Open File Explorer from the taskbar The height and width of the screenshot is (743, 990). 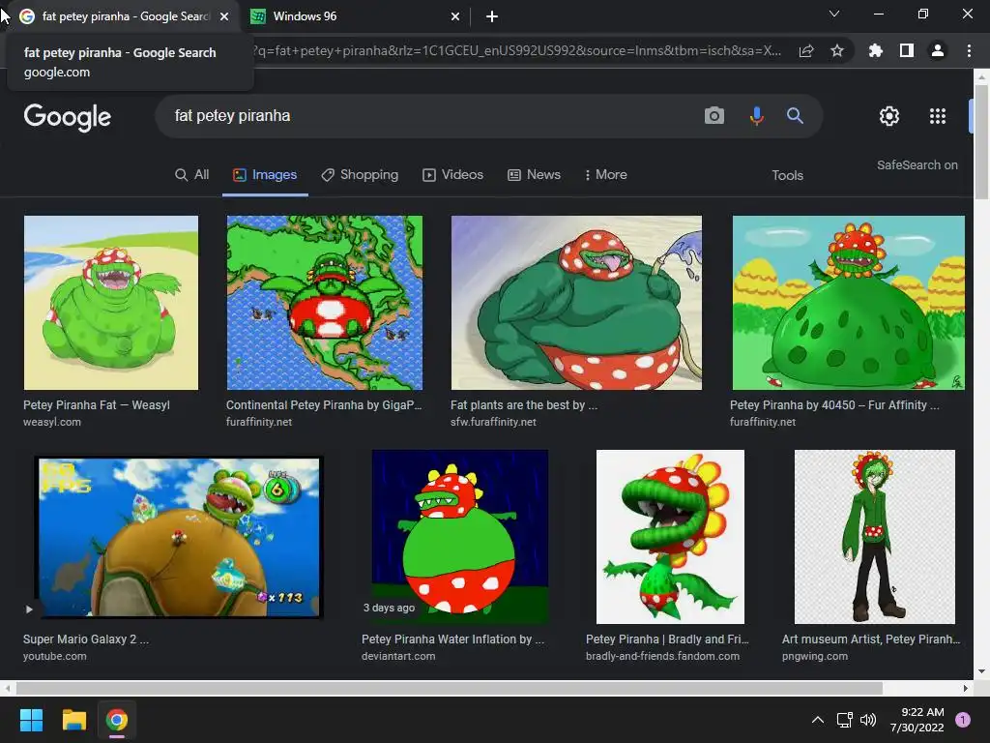pos(73,720)
